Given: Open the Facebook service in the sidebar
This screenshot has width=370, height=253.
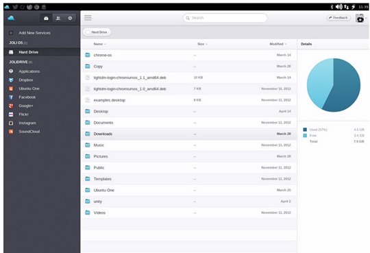Looking at the screenshot, I should (x=27, y=97).
